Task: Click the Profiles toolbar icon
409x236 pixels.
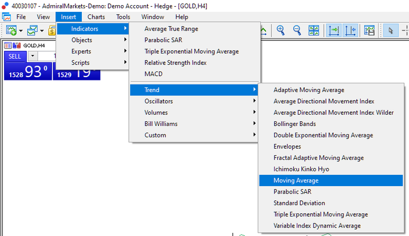Action: (x=32, y=31)
